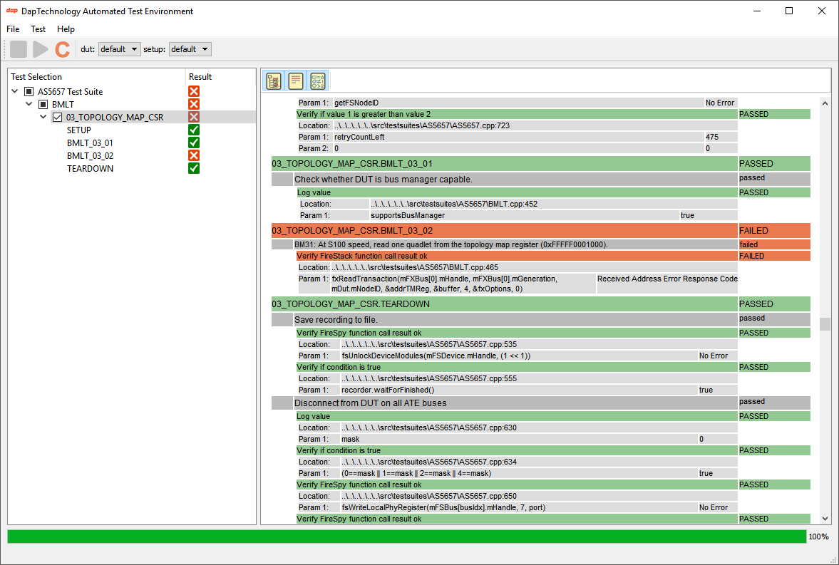Click the 03_TOPOLOGY_MAP_CSR.TEARDOWN log header

pyautogui.click(x=504, y=304)
